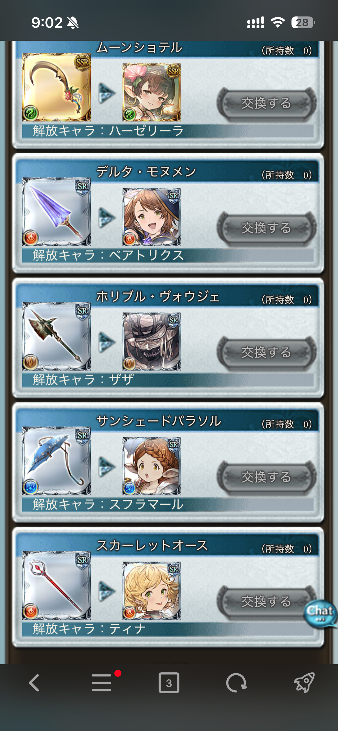The image size is (338, 731).
Task: Tap the browser back arrow icon
Action: tap(34, 683)
